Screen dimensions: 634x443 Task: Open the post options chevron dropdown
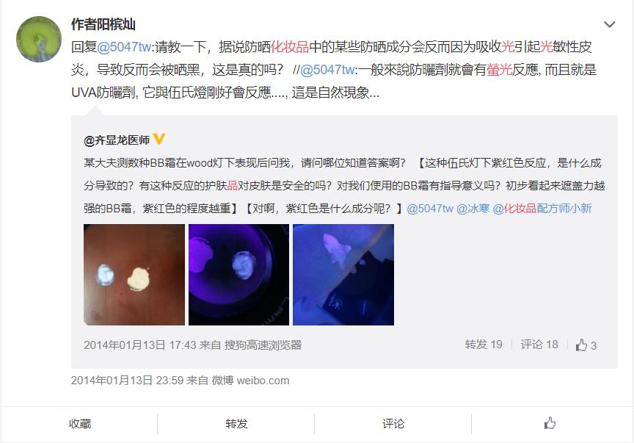click(609, 24)
